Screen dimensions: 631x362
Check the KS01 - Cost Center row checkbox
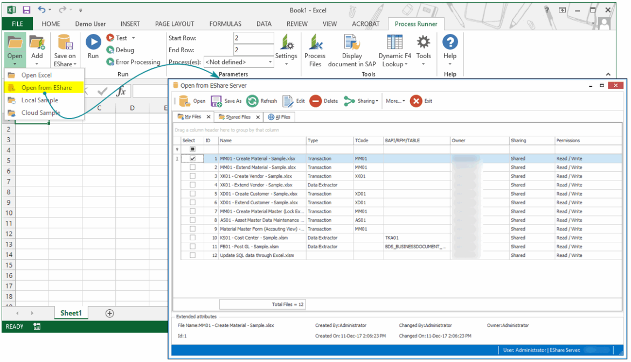coord(193,238)
